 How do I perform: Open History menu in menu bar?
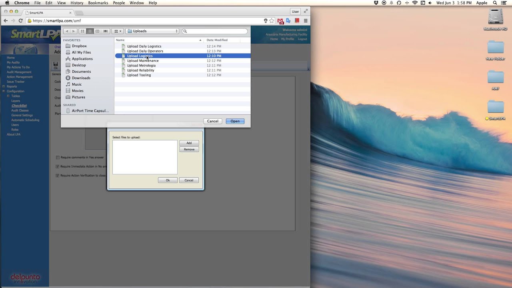tap(77, 3)
